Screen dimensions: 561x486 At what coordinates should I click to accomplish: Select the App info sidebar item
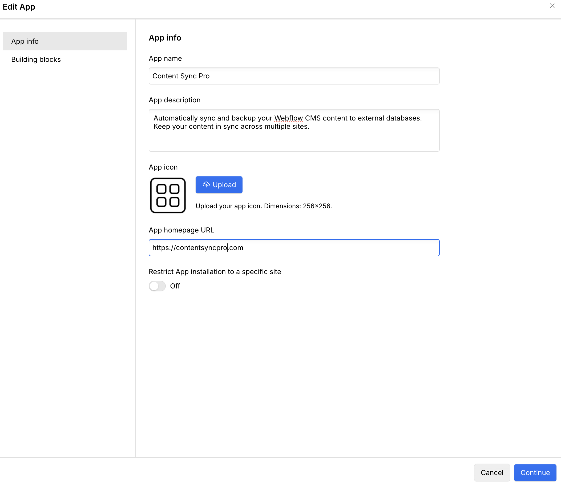25,41
